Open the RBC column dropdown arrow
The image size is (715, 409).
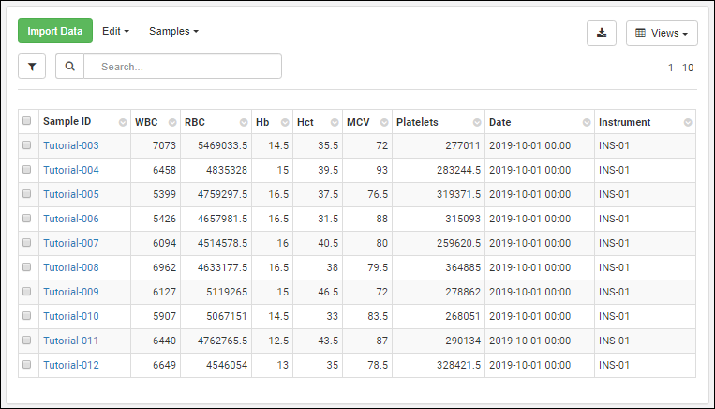tap(243, 123)
